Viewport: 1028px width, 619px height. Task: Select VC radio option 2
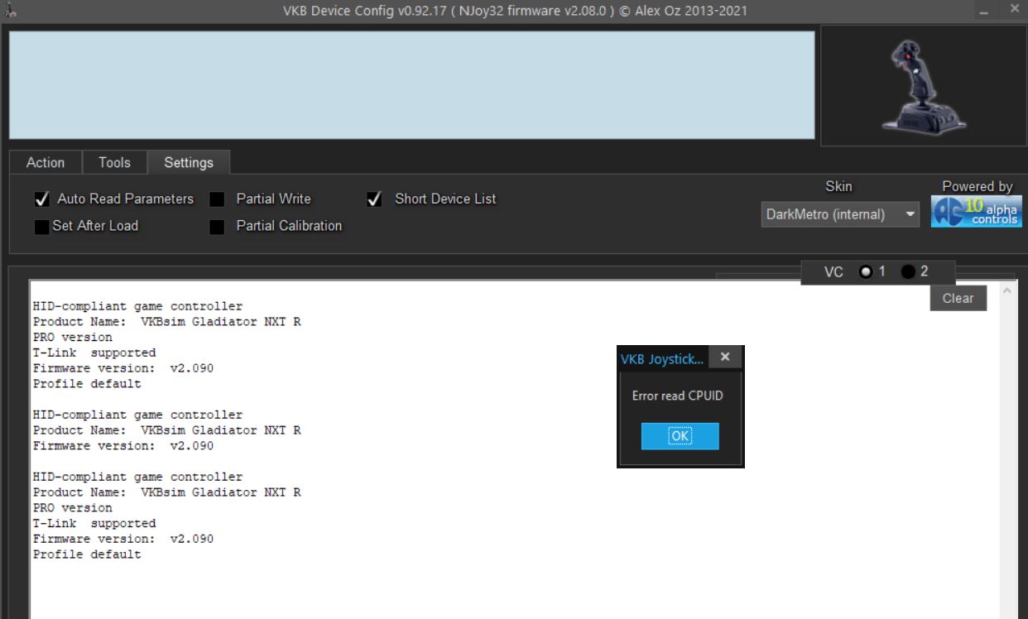point(908,271)
